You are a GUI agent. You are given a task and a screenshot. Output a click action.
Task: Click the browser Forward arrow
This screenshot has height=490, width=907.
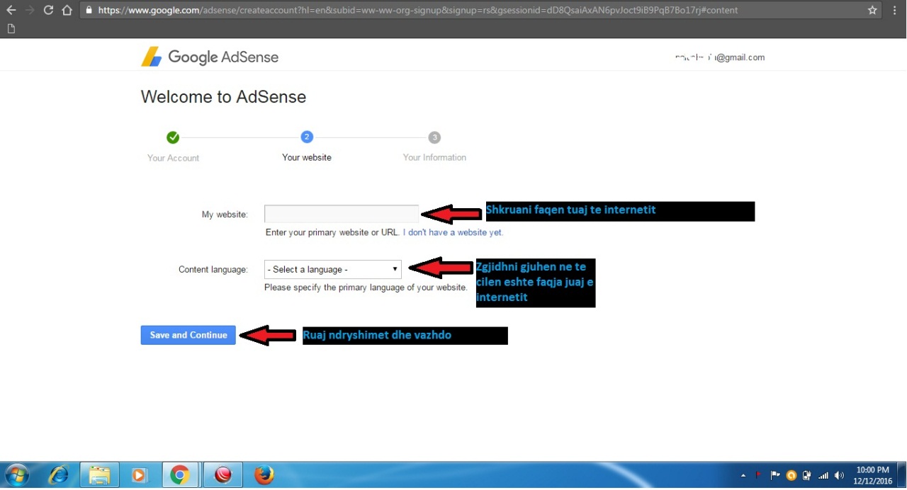[30, 10]
